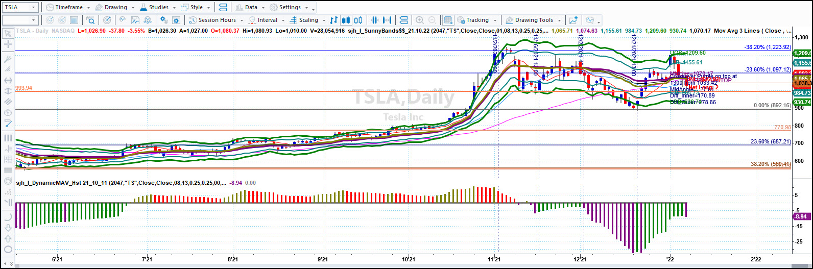The image size is (813, 269).
Task: Select the up arrow marker tool
Action: point(8,239)
